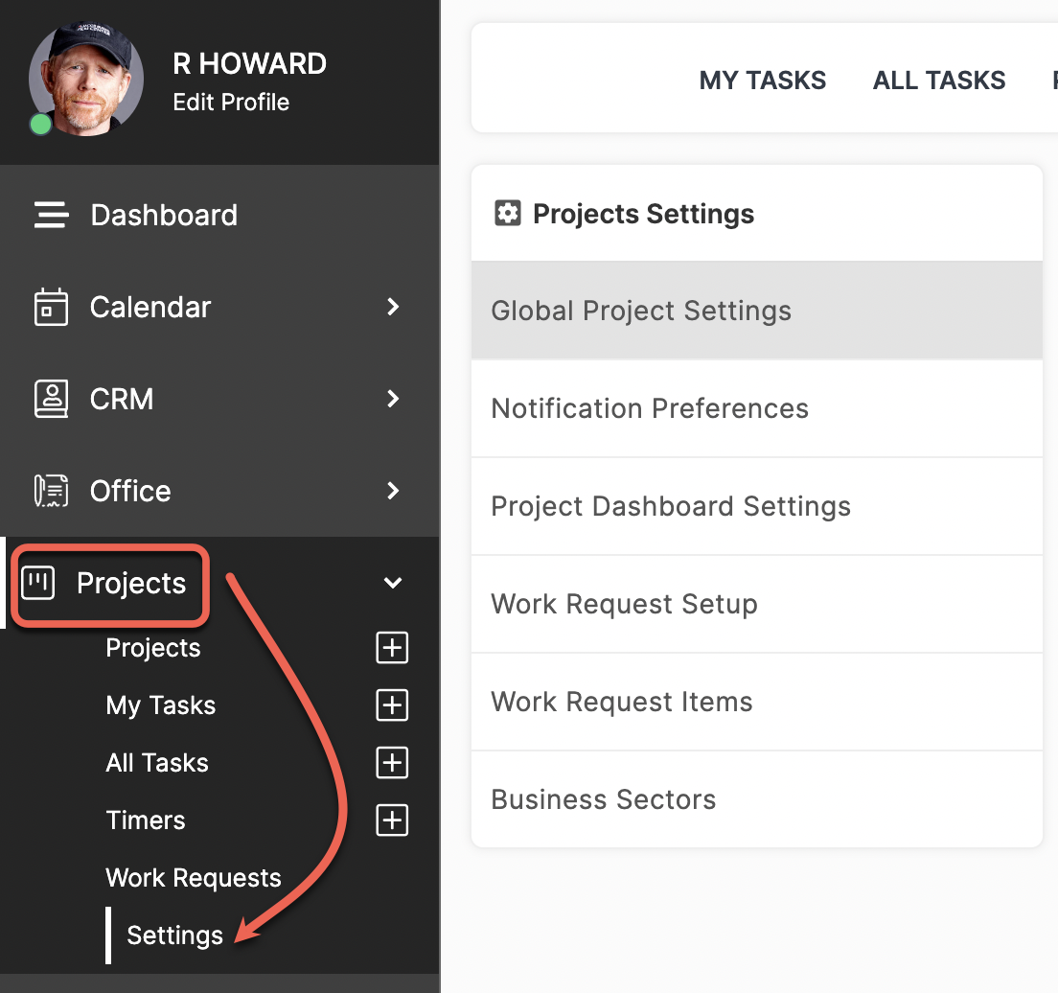Add new project with plus icon
The width and height of the screenshot is (1058, 993).
pyautogui.click(x=392, y=648)
